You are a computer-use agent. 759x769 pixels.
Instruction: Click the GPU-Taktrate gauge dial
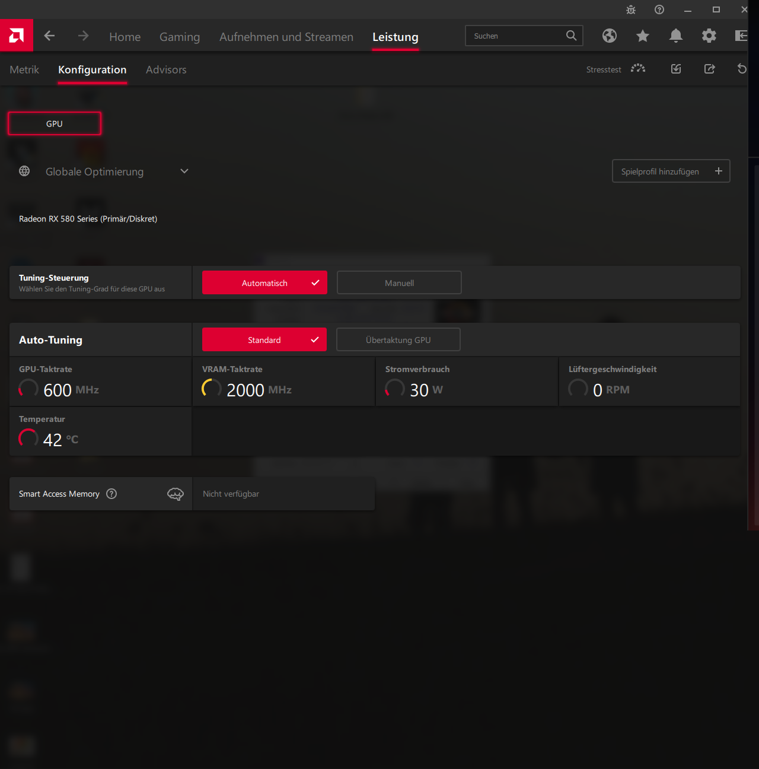tap(28, 389)
